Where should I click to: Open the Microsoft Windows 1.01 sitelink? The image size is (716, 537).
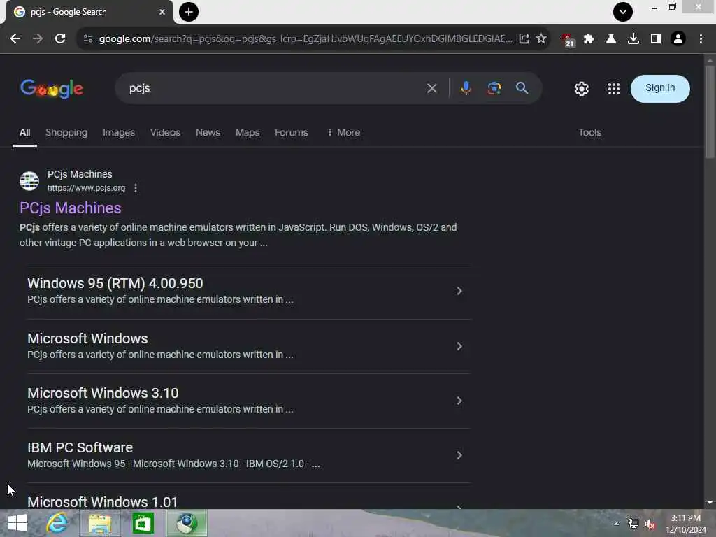click(102, 501)
